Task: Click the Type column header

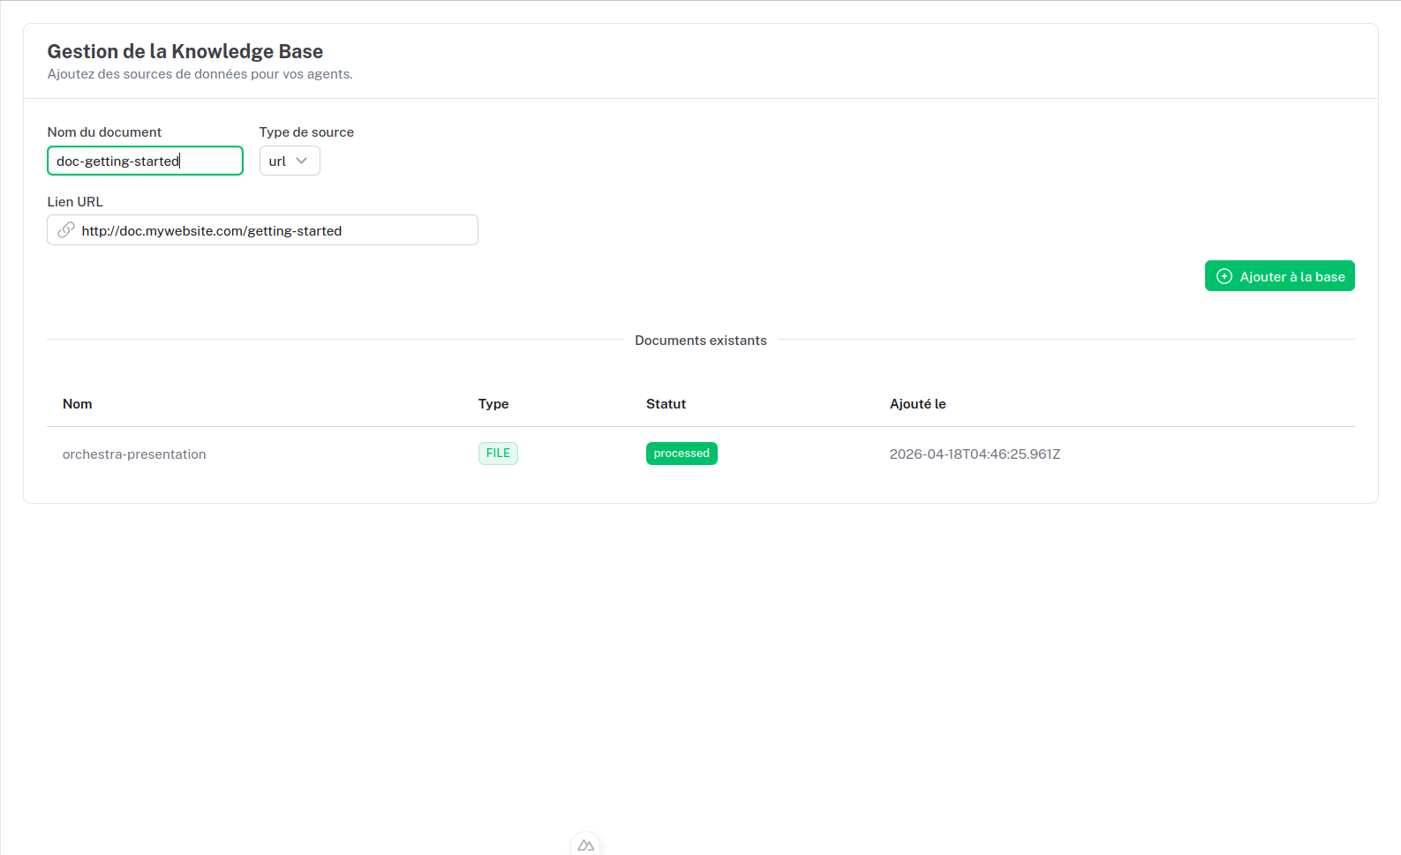Action: point(493,404)
